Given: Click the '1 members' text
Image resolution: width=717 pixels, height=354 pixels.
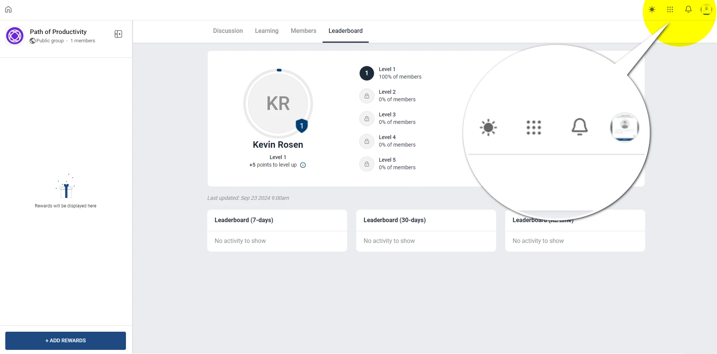Looking at the screenshot, I should tap(83, 41).
